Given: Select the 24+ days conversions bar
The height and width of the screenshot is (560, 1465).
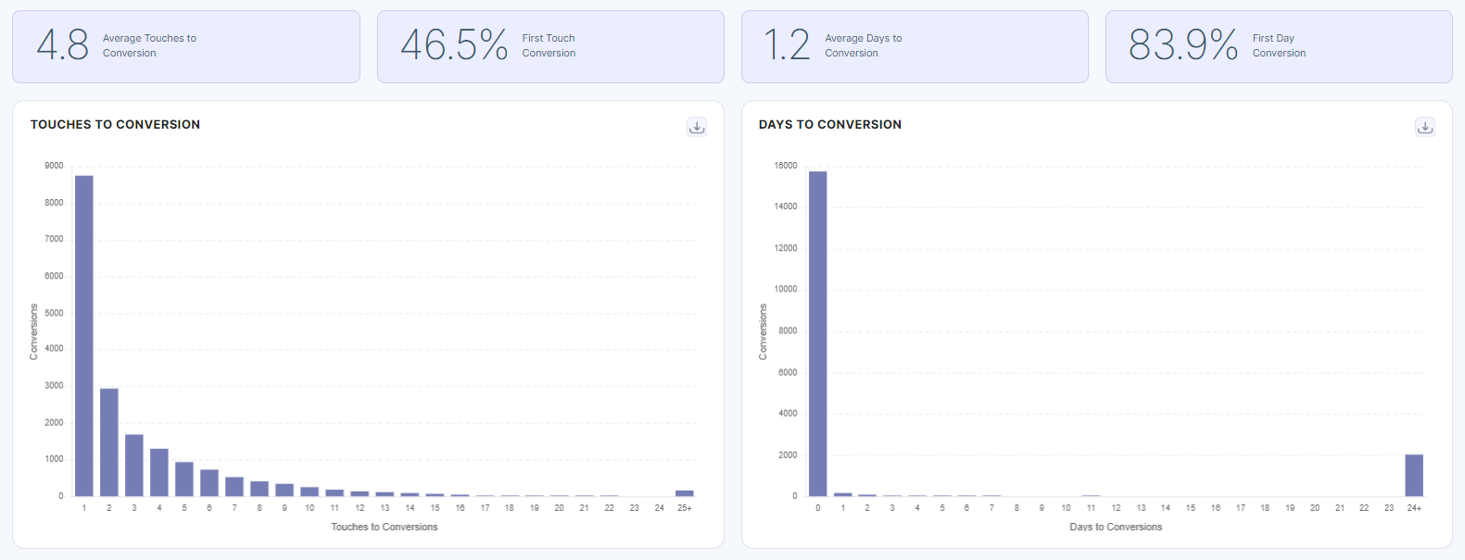Looking at the screenshot, I should [1414, 476].
